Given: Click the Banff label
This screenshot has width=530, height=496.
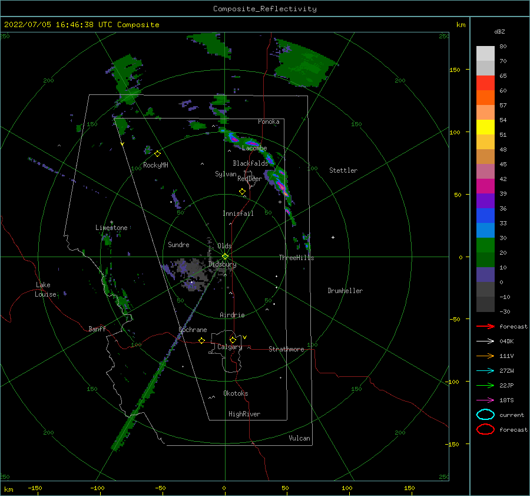Looking at the screenshot, I should click(x=97, y=329).
